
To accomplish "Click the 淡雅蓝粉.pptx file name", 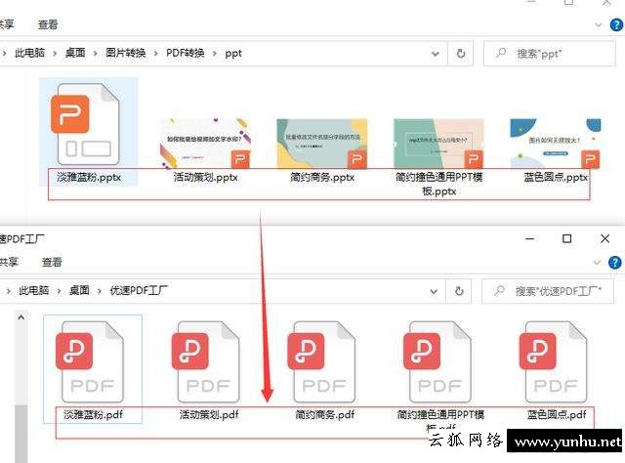I will 89,178.
